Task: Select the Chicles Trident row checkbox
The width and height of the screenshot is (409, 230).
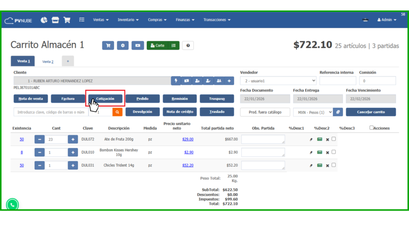Action: 334,165
